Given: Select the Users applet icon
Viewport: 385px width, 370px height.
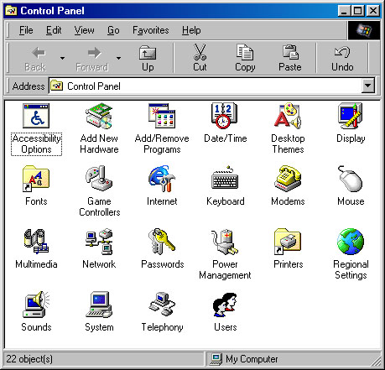Looking at the screenshot, I should [x=225, y=305].
